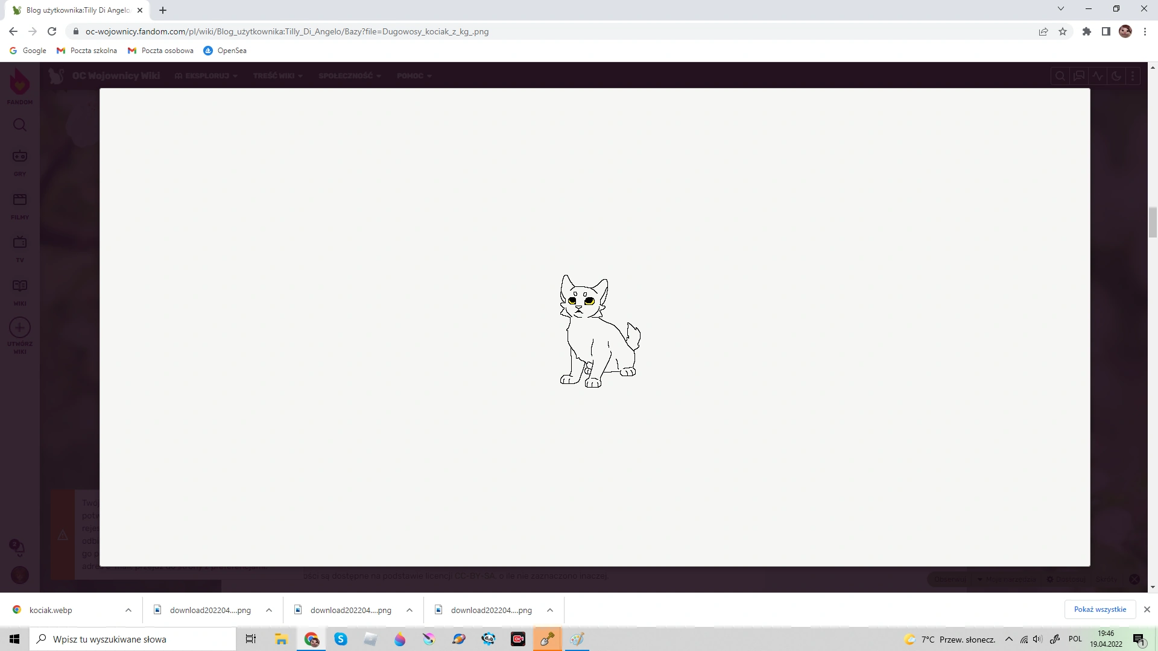Expand options for the kociak.webp download
This screenshot has height=651, width=1158.
tap(128, 610)
